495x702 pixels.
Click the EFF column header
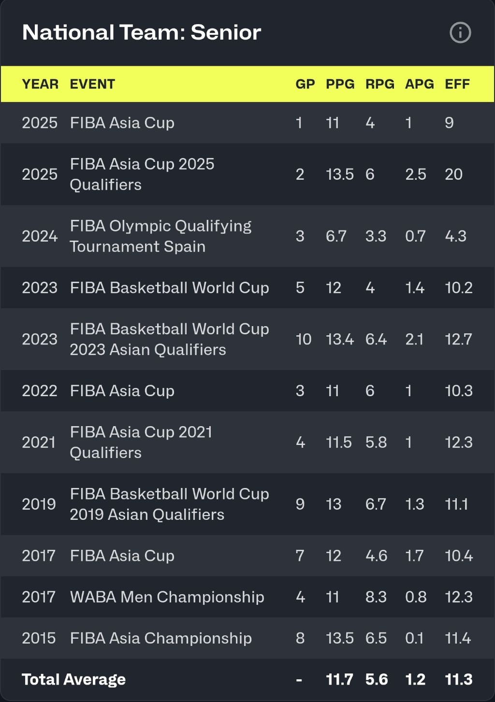pyautogui.click(x=457, y=84)
